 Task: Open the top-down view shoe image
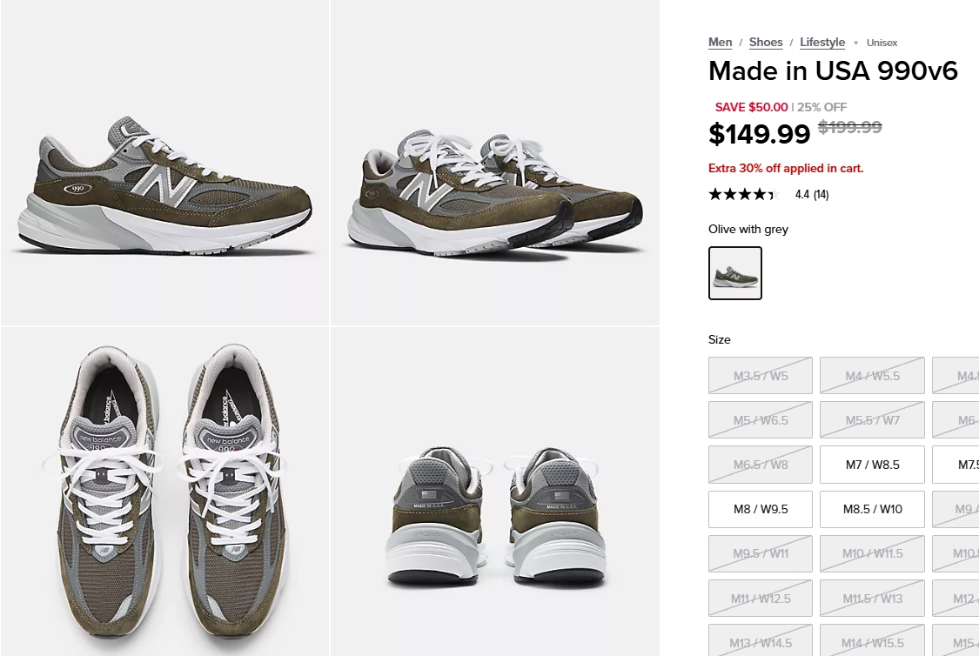pos(164,492)
